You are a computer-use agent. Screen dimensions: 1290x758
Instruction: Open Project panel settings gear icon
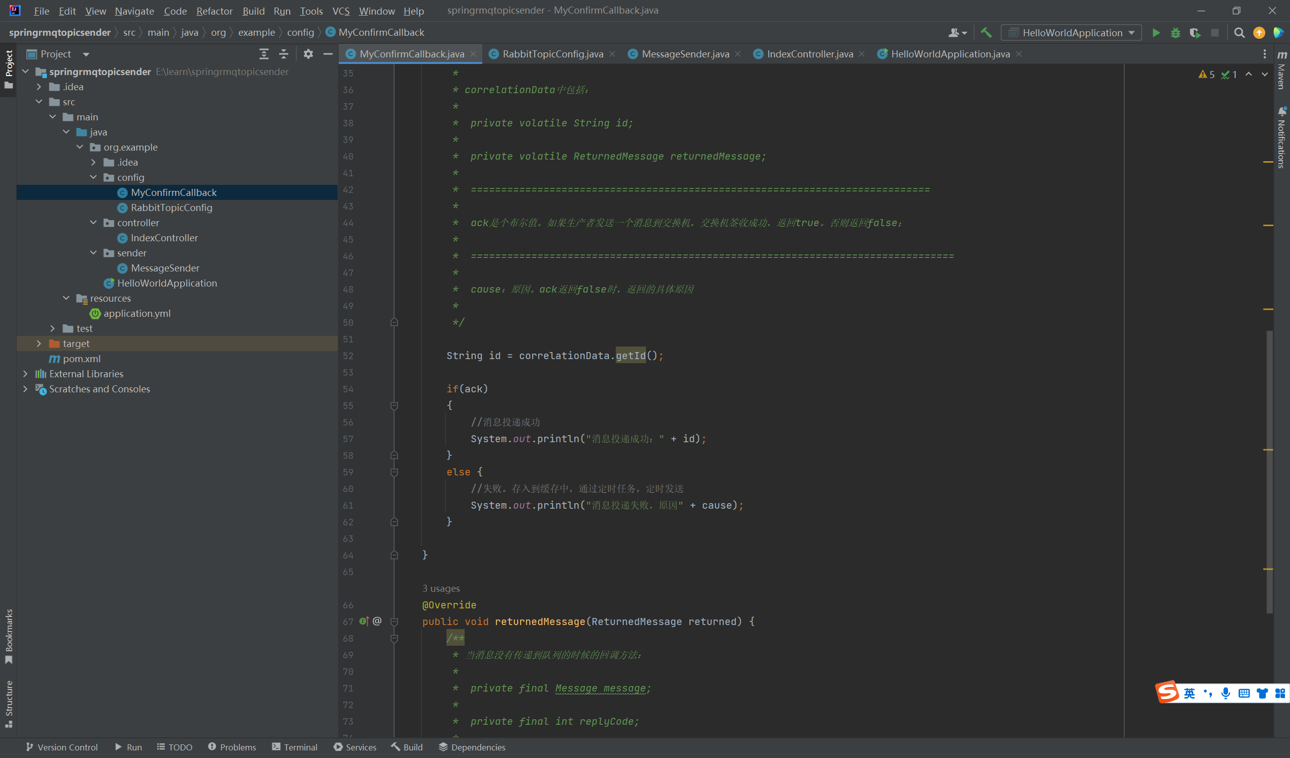tap(308, 54)
